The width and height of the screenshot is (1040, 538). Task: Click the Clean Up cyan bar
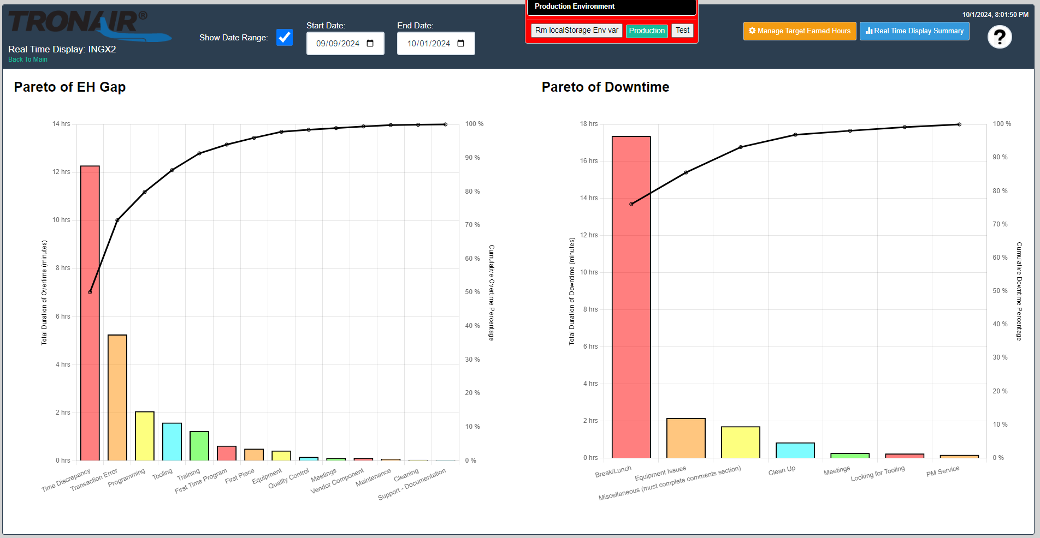[x=795, y=450]
